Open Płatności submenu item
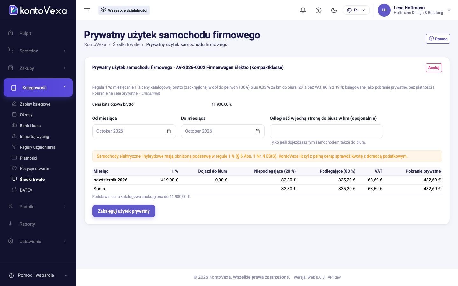The image size is (458, 286). pyautogui.click(x=28, y=158)
